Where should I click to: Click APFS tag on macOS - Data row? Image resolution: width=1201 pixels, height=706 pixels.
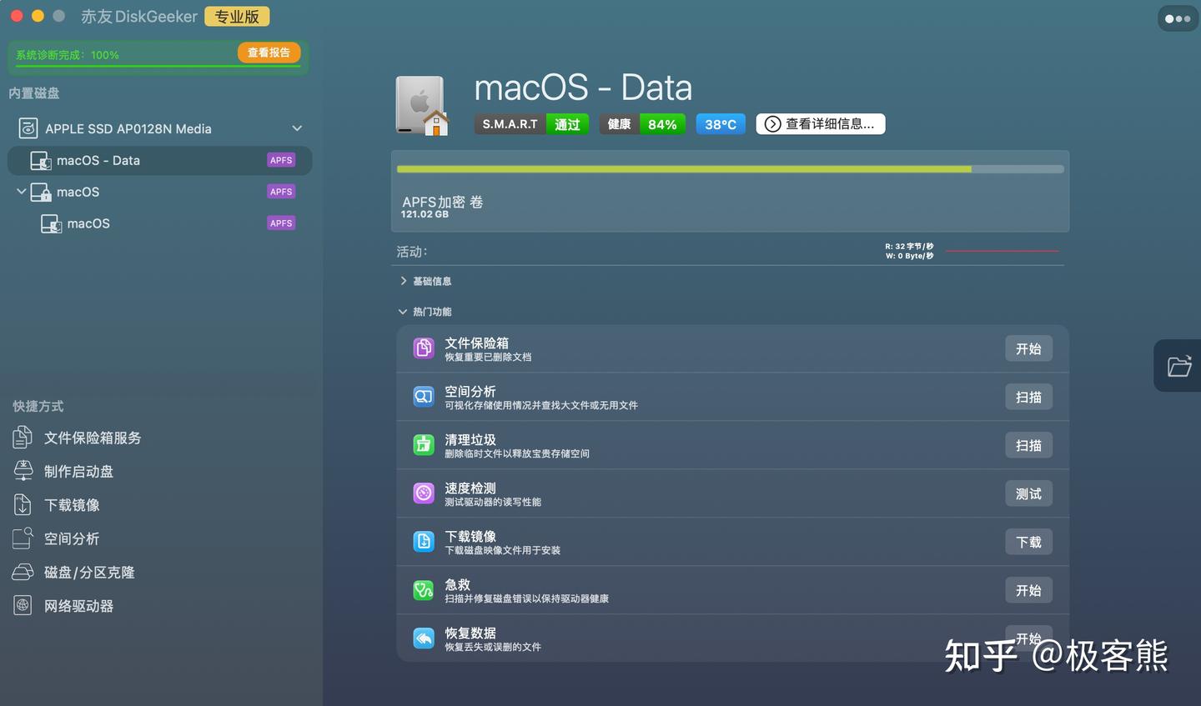(x=281, y=160)
